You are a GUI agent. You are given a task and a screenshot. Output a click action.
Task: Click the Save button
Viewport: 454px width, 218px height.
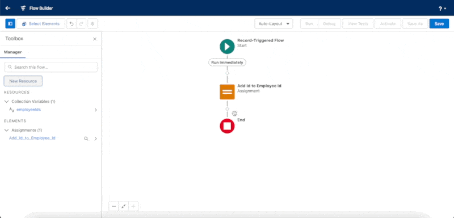439,24
